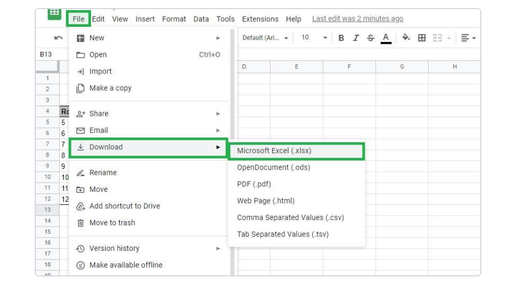The width and height of the screenshot is (515, 292).
Task: Download as Tab Separated Values (.tsv)
Action: [x=297, y=235]
